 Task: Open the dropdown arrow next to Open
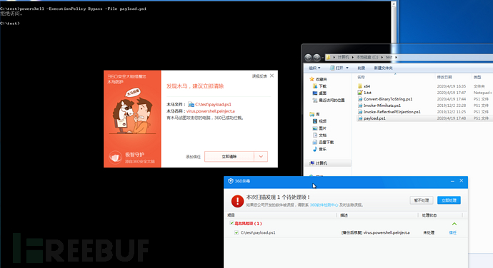tap(347, 68)
